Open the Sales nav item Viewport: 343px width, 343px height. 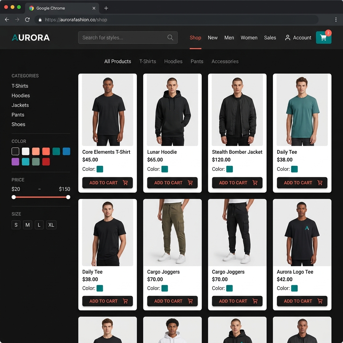click(x=270, y=38)
